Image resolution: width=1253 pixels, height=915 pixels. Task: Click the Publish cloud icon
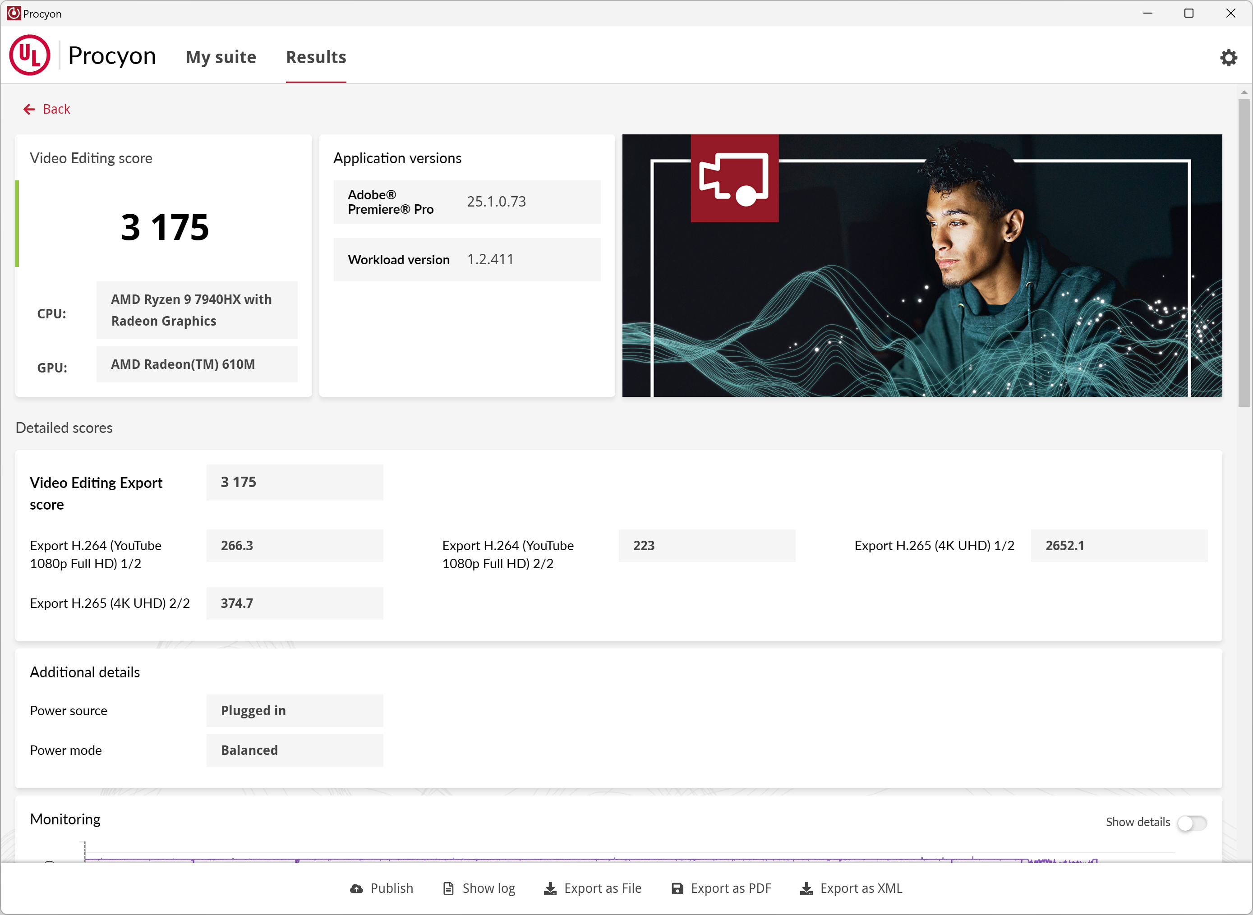pos(357,888)
